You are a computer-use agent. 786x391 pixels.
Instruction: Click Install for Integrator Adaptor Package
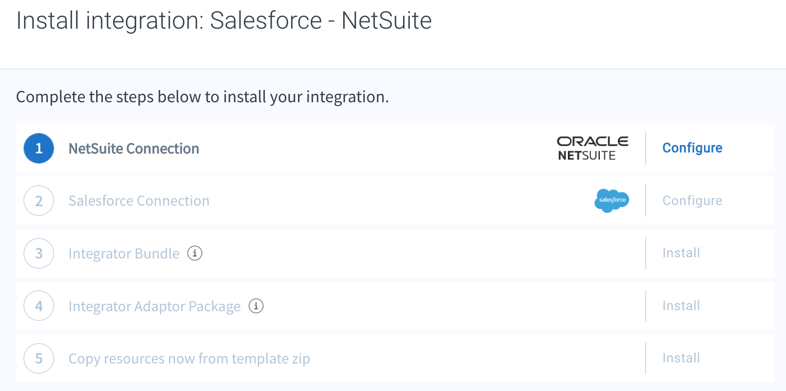pyautogui.click(x=681, y=306)
